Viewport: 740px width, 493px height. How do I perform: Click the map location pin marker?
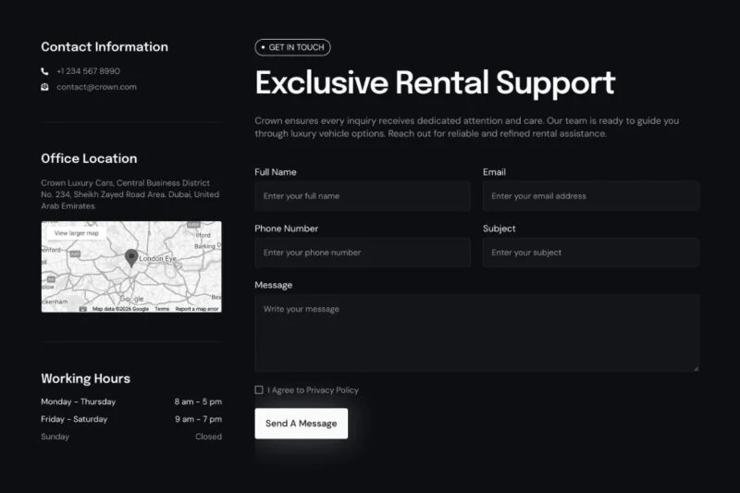131,258
